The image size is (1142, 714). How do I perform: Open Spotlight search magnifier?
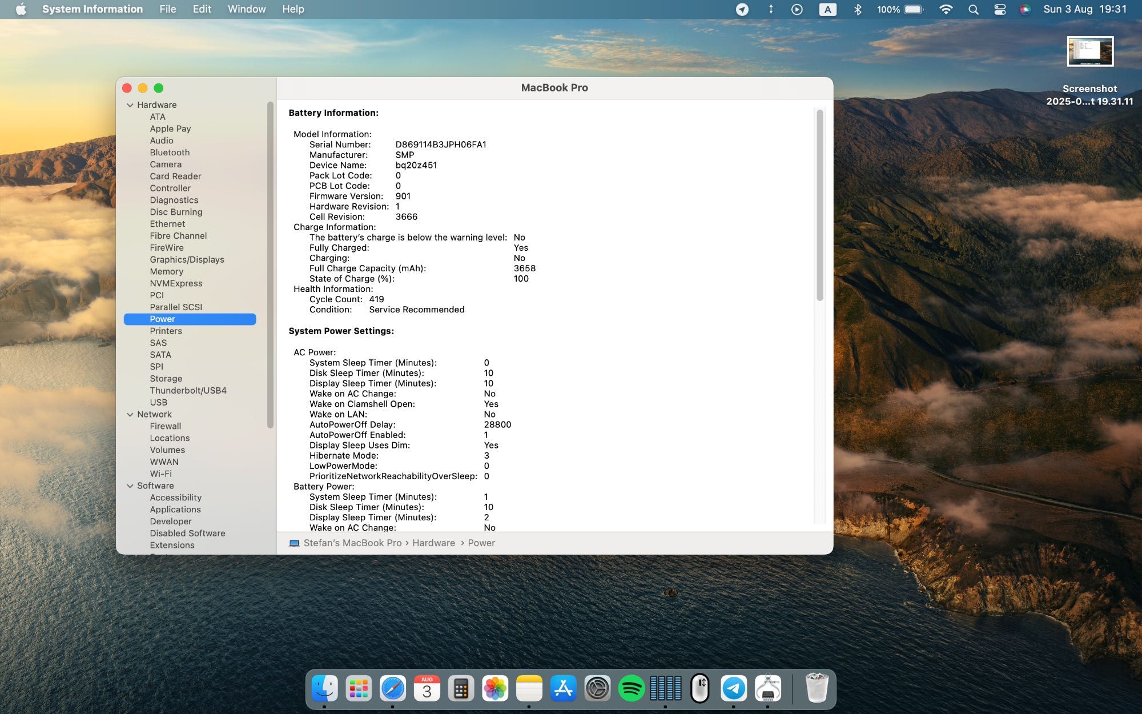[x=974, y=9]
